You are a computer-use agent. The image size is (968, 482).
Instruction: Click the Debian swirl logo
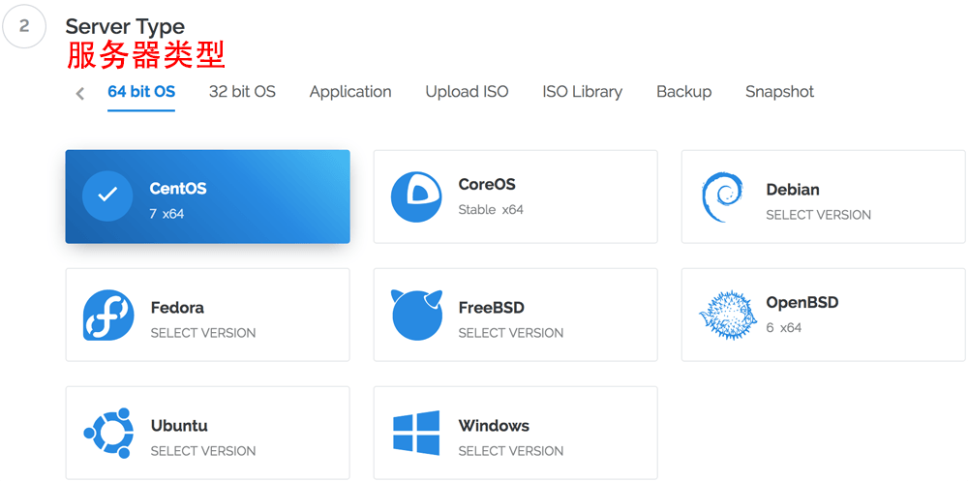(x=723, y=197)
